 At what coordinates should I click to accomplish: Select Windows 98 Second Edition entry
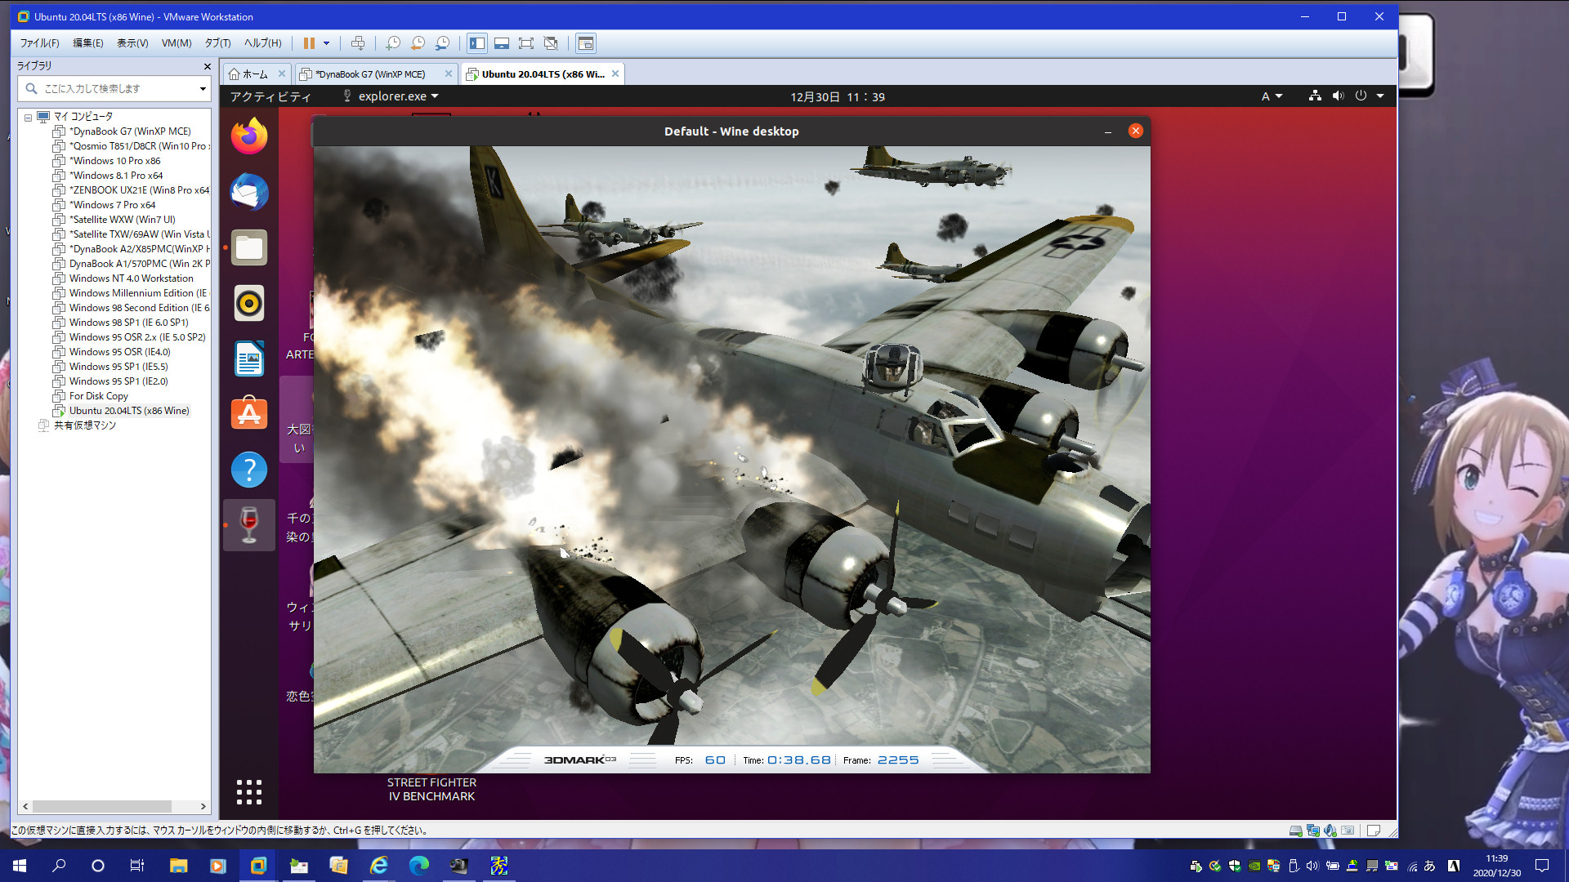coord(131,308)
